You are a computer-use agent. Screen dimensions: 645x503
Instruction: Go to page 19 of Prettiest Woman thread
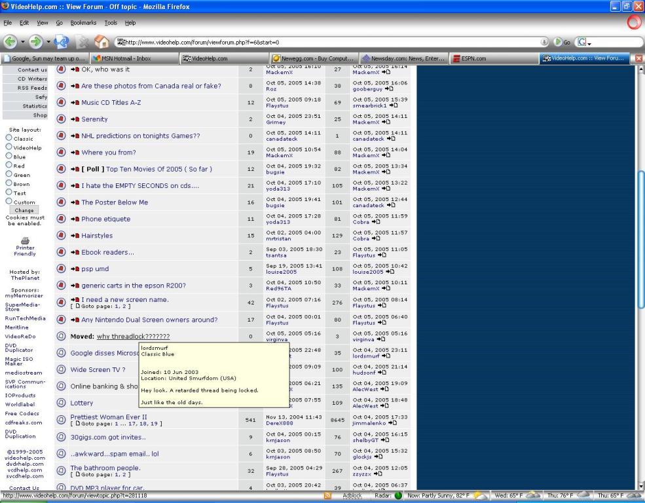[x=155, y=423]
